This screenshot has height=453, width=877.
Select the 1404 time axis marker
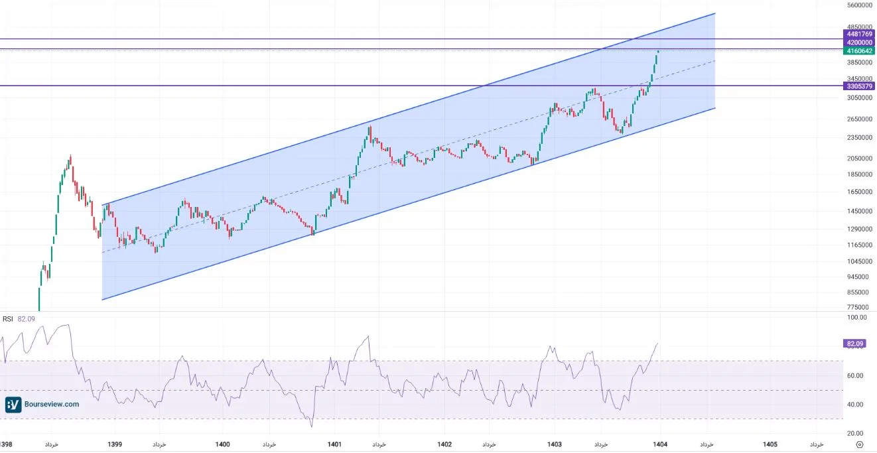click(659, 444)
